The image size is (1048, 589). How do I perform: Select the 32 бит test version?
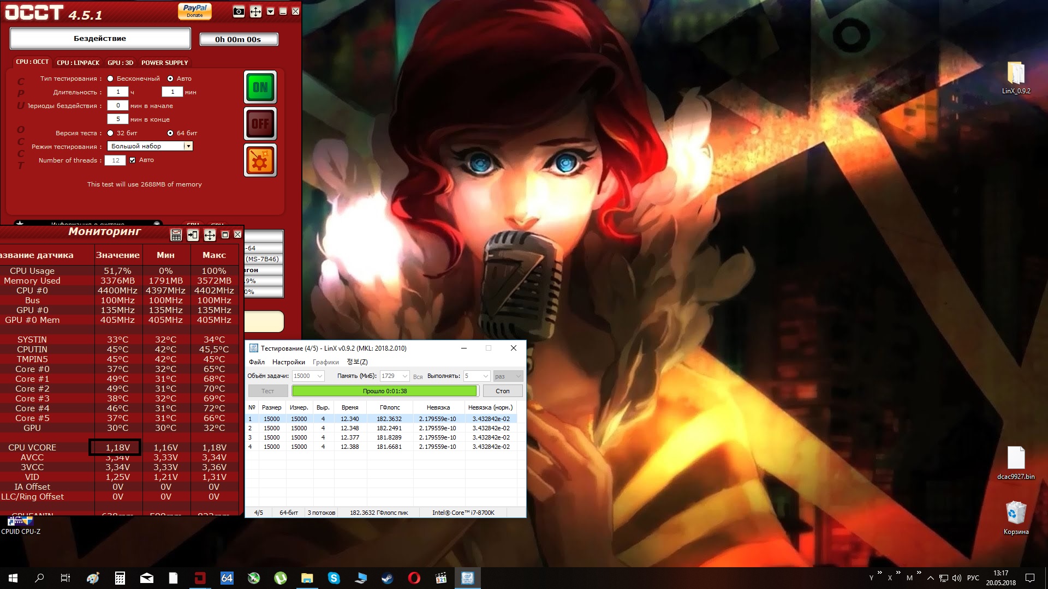coord(111,133)
